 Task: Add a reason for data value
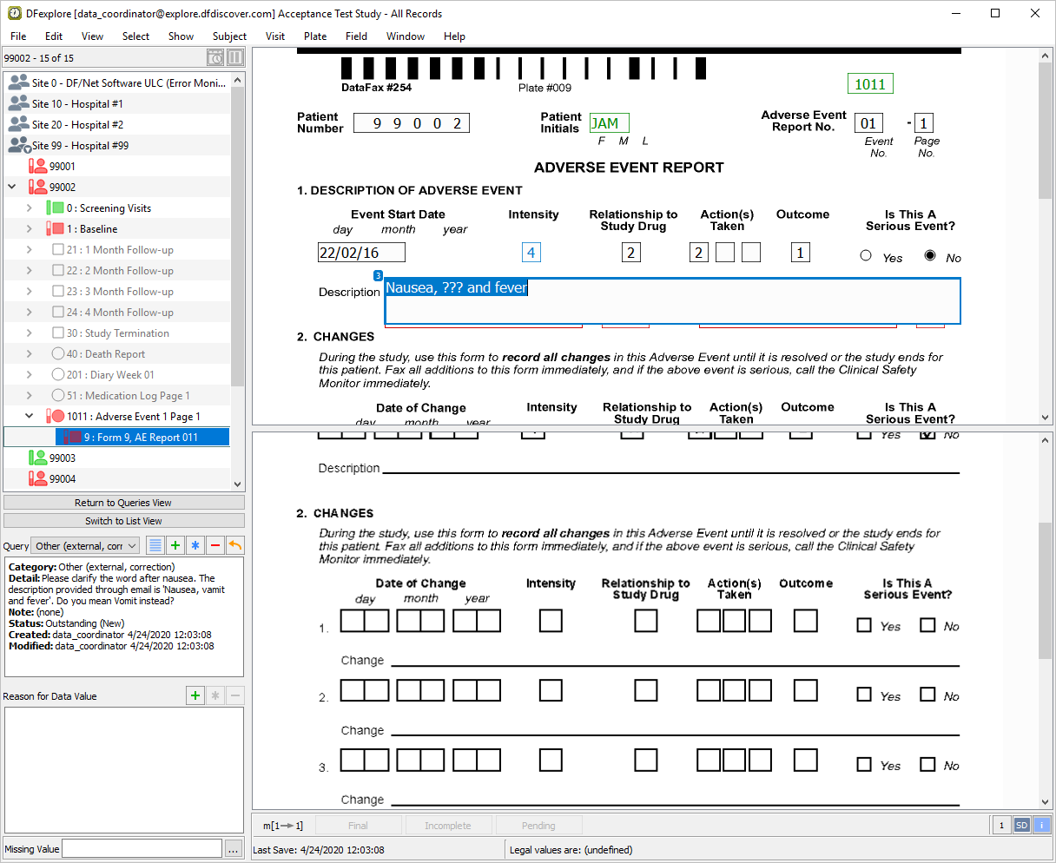(195, 695)
